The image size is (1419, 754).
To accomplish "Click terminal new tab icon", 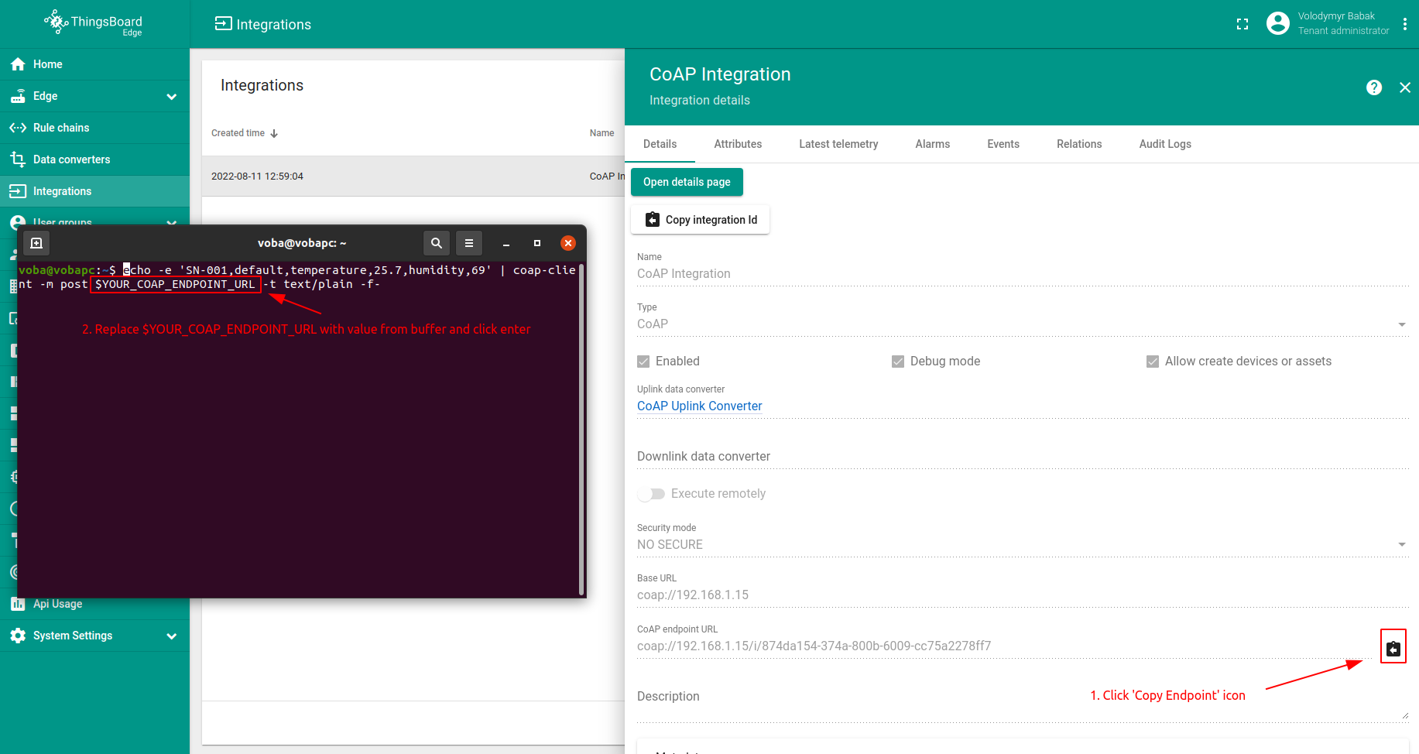I will coord(36,243).
